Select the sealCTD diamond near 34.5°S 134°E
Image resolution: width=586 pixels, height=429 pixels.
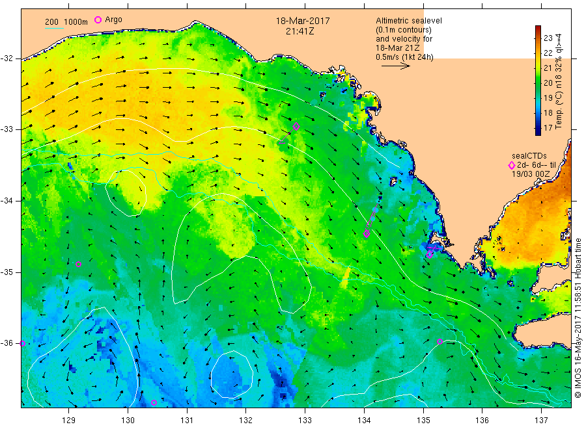[367, 234]
